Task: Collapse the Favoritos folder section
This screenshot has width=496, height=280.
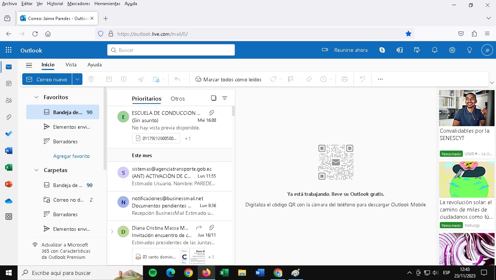Action: 36,97
